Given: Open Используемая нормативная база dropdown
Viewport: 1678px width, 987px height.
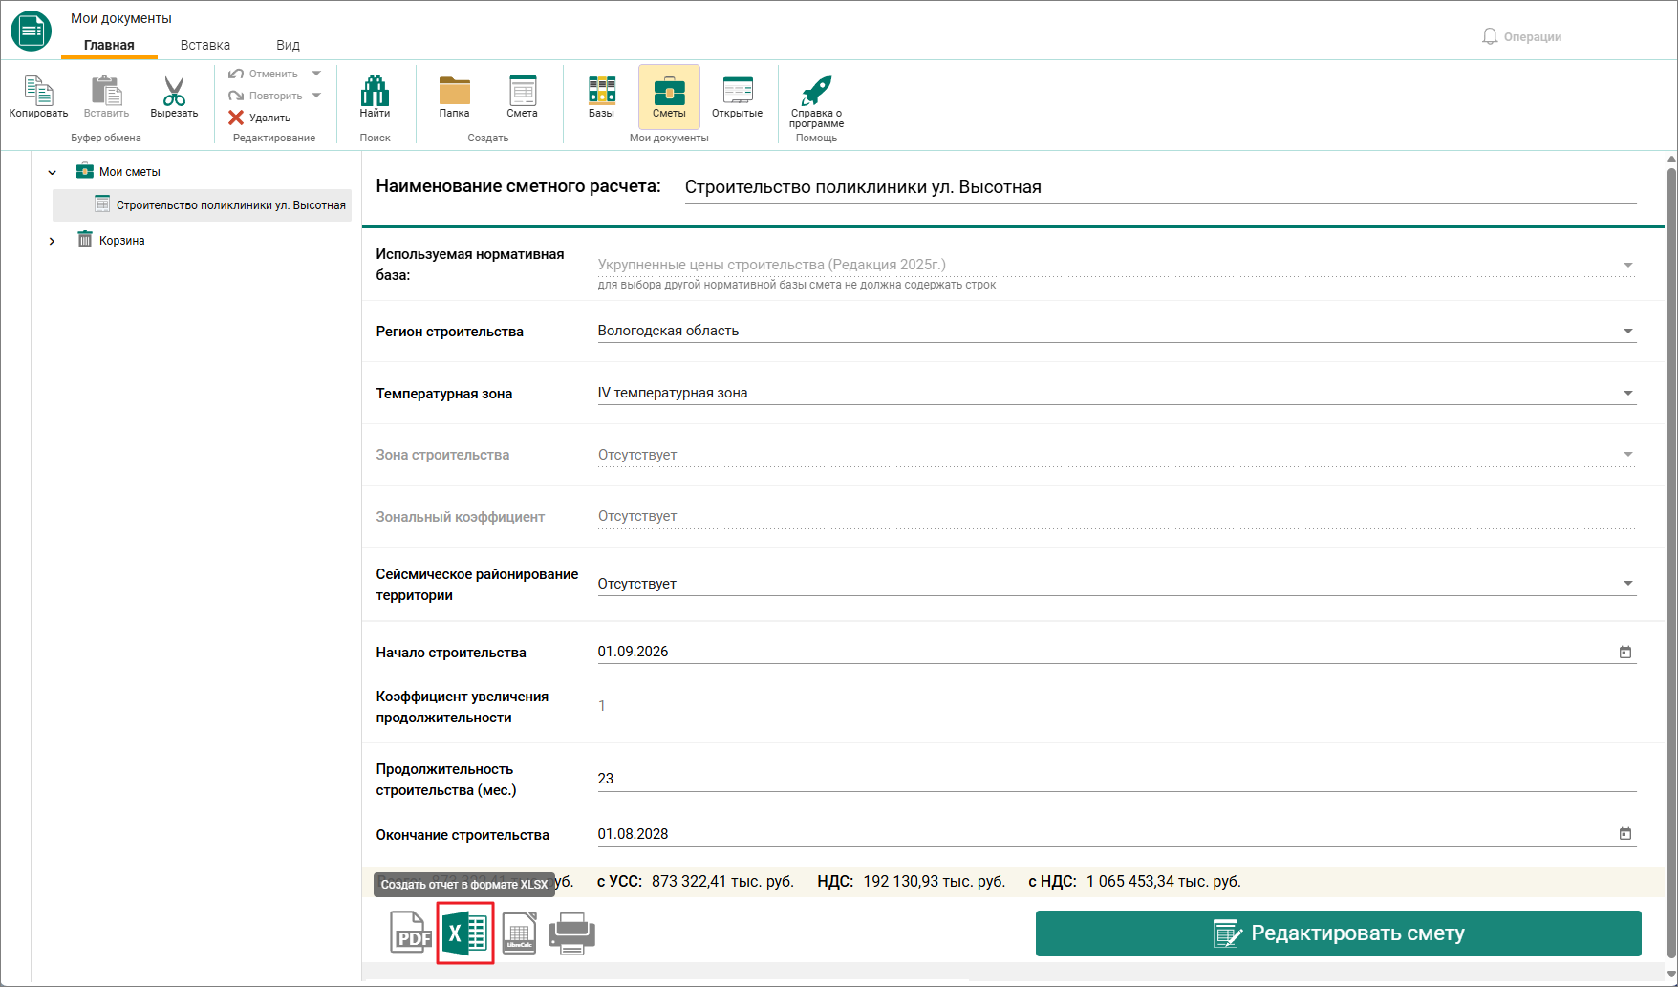Looking at the screenshot, I should click(1628, 265).
